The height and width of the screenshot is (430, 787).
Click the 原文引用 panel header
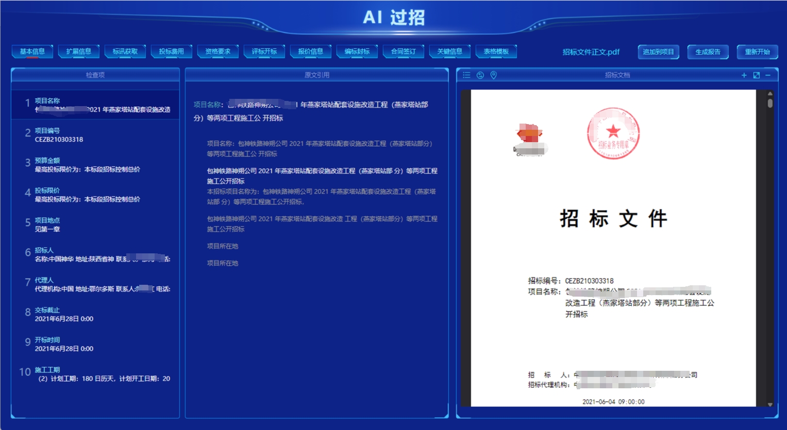(x=317, y=75)
